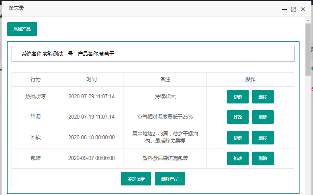Click the 持续40天 remark cell
Viewport: 313px width, 195px height.
(165, 96)
